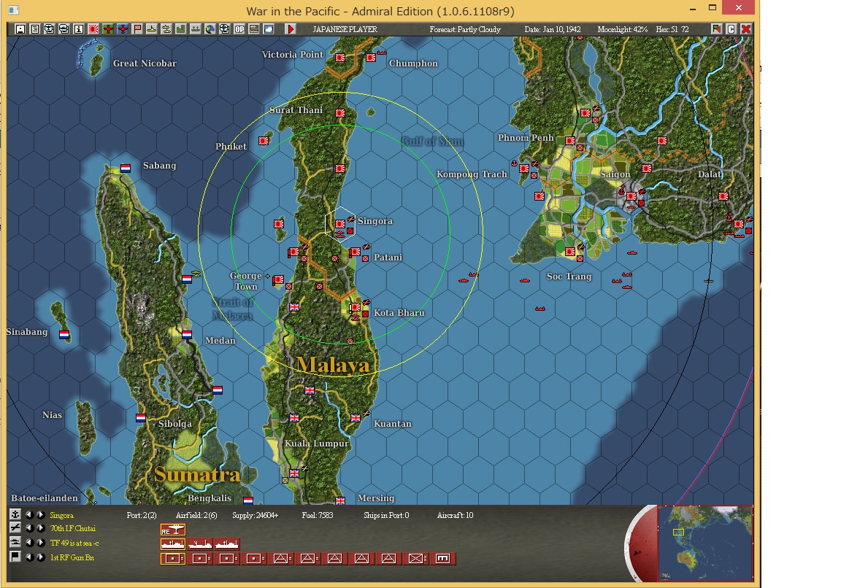Click the 'Fuel: 7583' value
Viewport: 841px width, 588px height.
[318, 515]
